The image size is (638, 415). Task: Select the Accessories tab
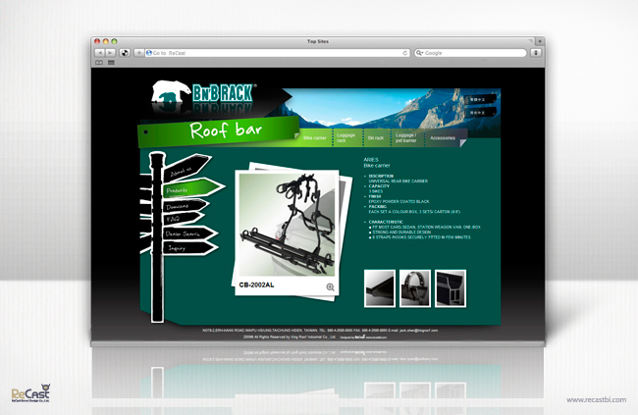[x=443, y=138]
